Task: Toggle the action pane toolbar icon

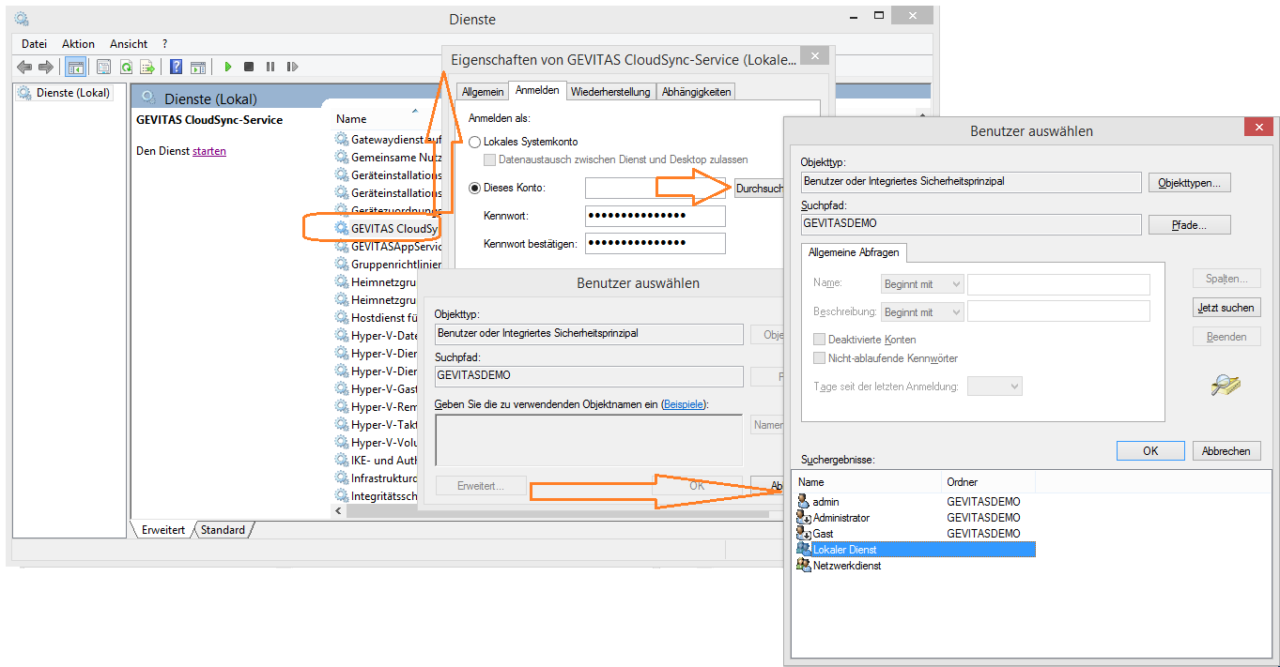Action: pos(198,67)
